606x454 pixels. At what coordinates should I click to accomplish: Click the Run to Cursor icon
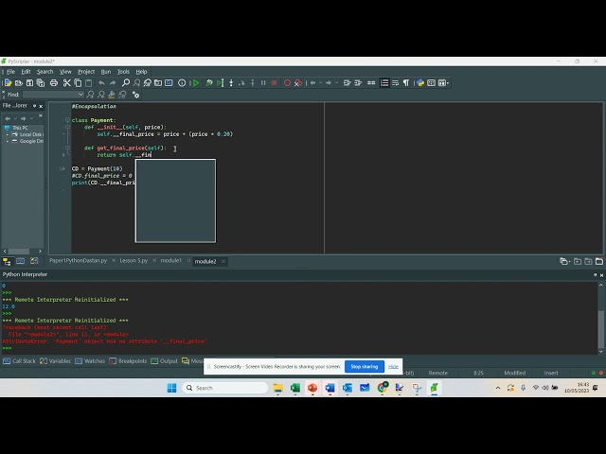[x=220, y=83]
